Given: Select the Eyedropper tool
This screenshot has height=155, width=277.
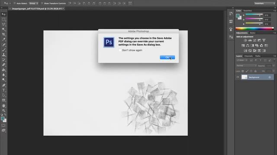Looking at the screenshot, I should (x=4, y=40).
